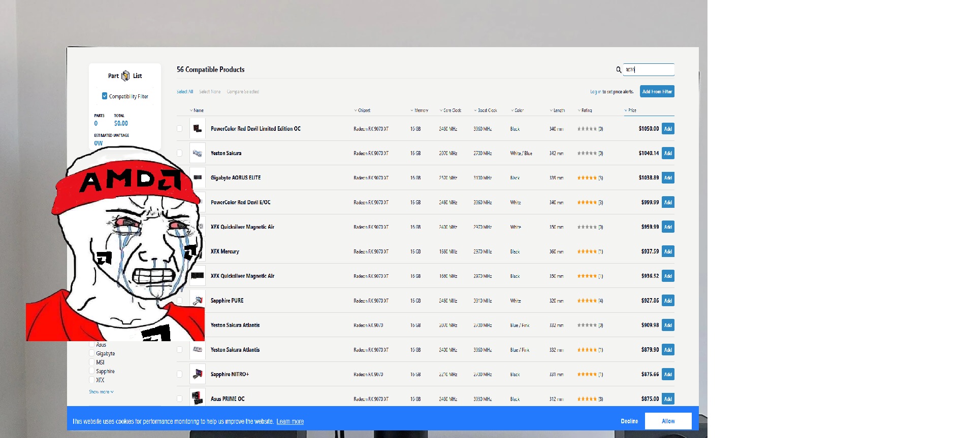Add the $909.98 Yeston Sakura Atlantis

(668, 325)
